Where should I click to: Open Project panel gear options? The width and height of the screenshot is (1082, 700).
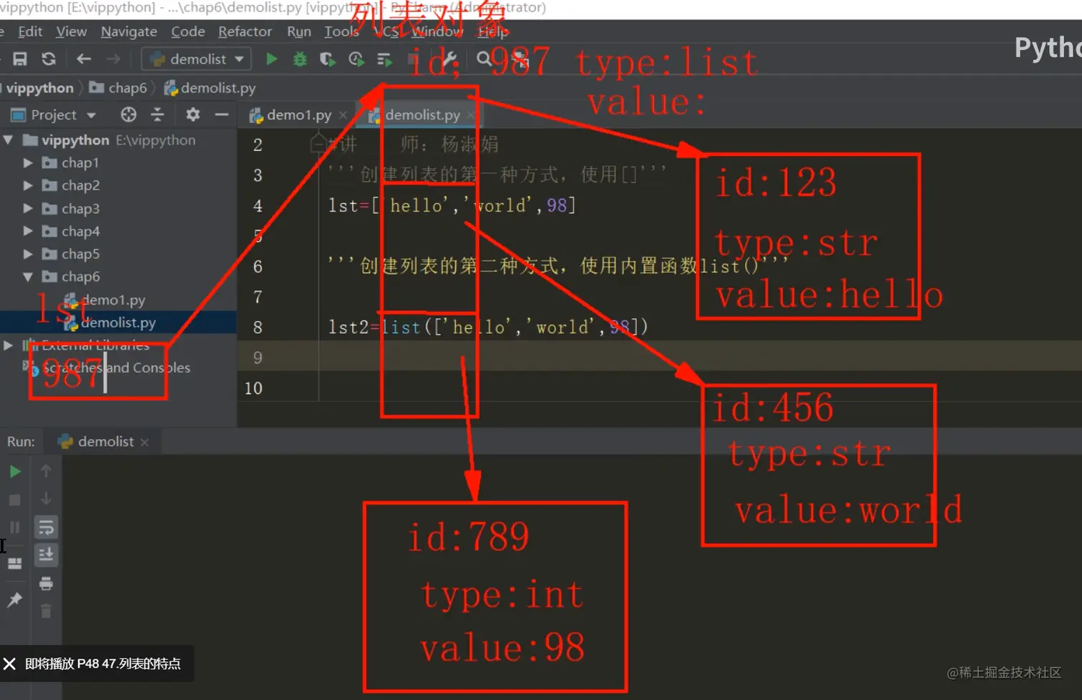click(x=192, y=114)
